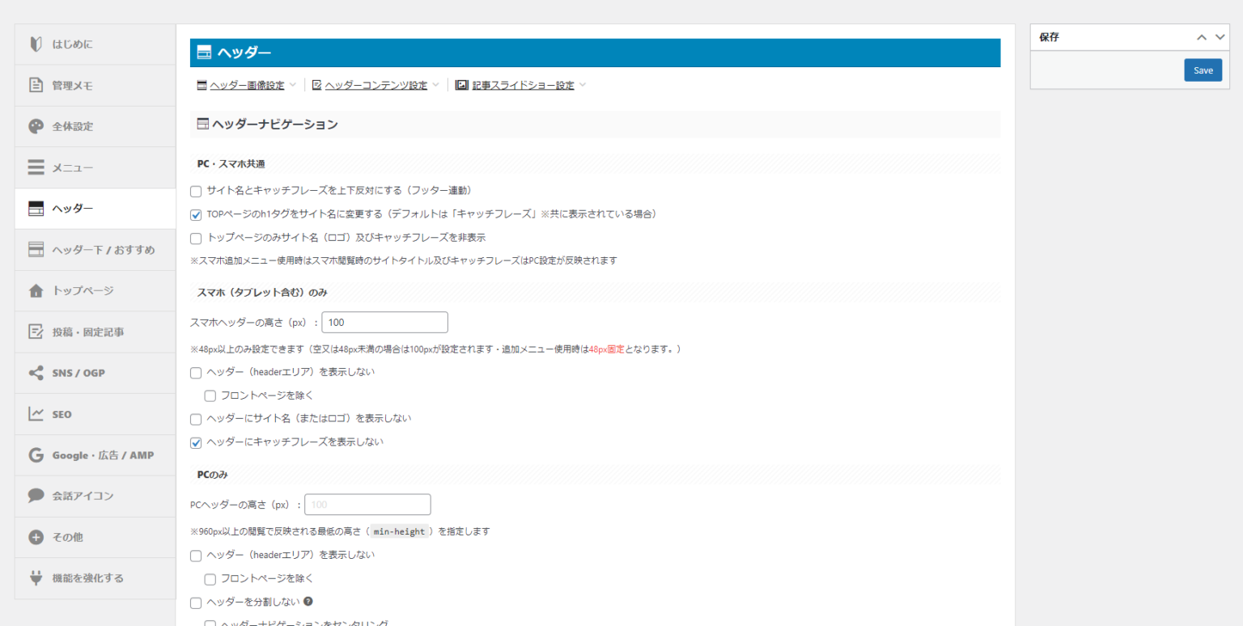Click the 会話アイコン speech bubble icon
Viewport: 1243px width, 626px height.
tap(36, 496)
